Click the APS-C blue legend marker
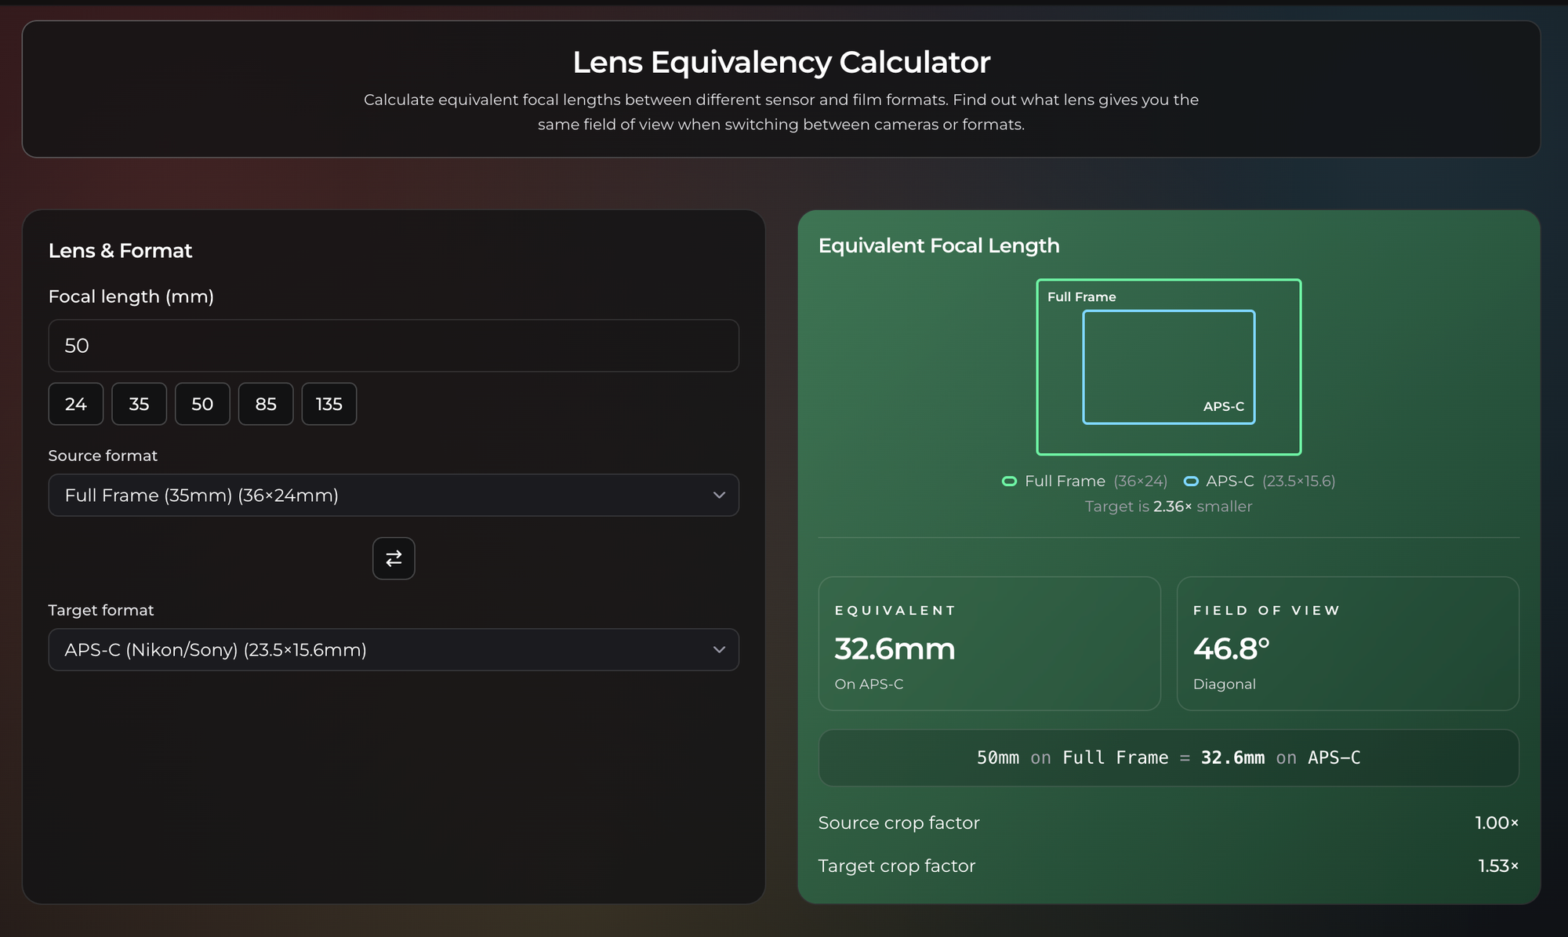 click(x=1190, y=481)
